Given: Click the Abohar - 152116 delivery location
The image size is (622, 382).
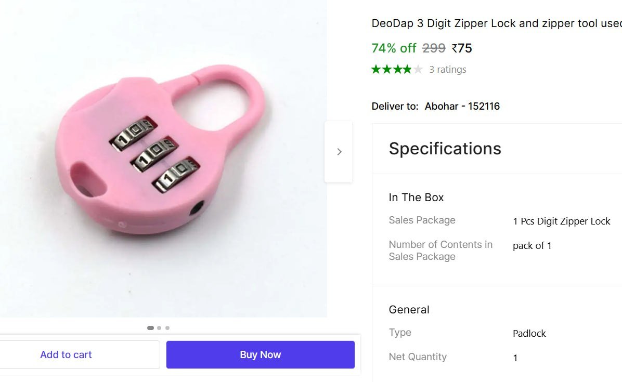Looking at the screenshot, I should pyautogui.click(x=462, y=106).
